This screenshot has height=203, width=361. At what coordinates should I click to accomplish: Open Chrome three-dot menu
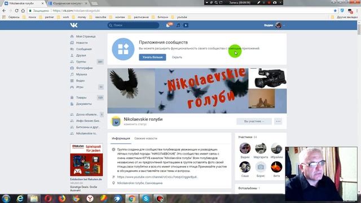point(357,11)
